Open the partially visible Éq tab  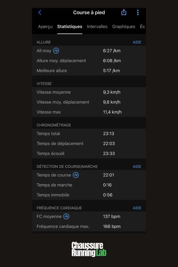(142, 27)
